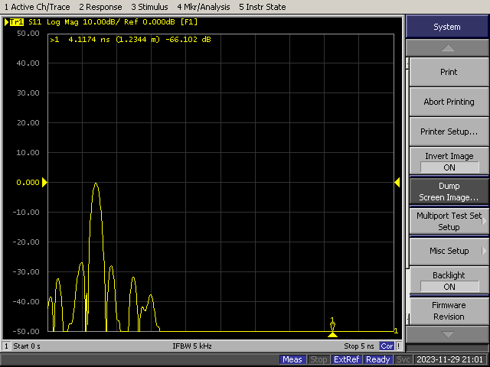Click the Svc status indicator

point(403,359)
